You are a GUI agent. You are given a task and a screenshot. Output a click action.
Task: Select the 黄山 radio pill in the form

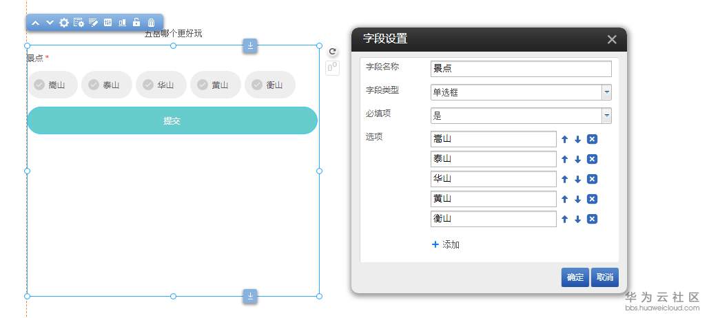(x=215, y=85)
